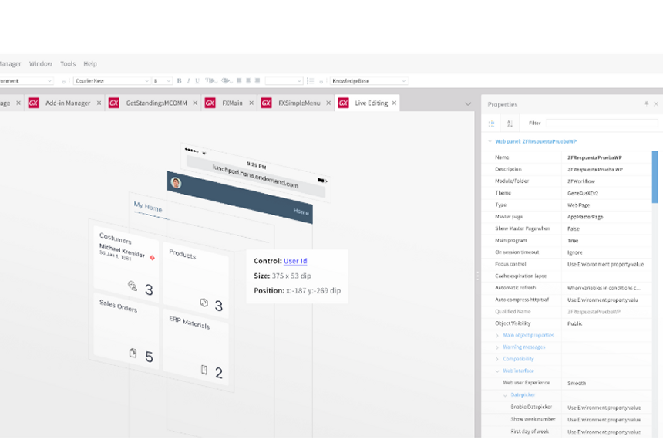Collapse the Datepicker property group
This screenshot has height=440, width=663.
coord(505,395)
